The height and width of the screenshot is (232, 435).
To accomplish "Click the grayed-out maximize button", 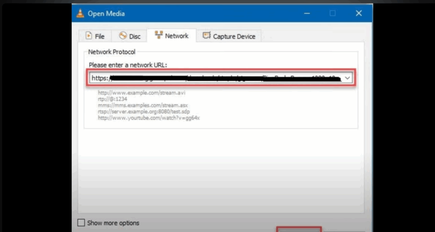I will (333, 14).
